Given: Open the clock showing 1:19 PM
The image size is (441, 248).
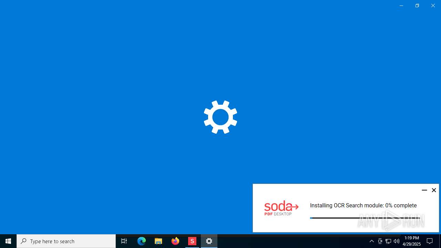Looking at the screenshot, I should pos(412,241).
